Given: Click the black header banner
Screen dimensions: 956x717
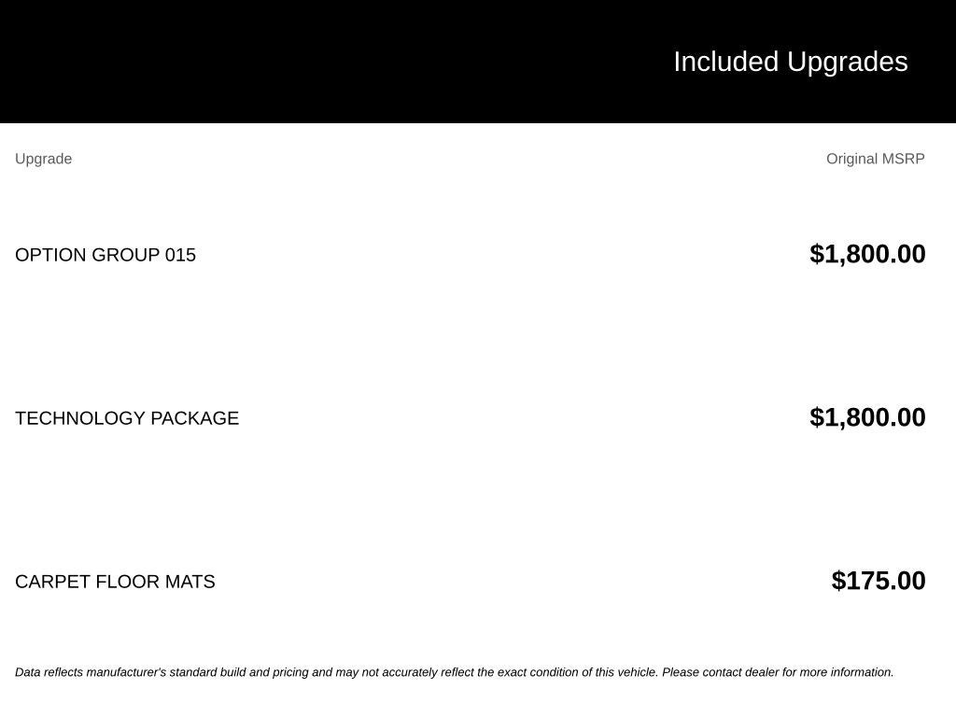Looking at the screenshot, I should 478,62.
